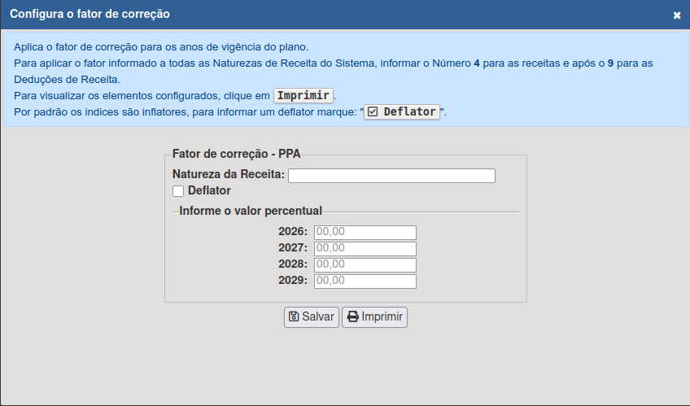Click the Deflator checkbox label text
The width and height of the screenshot is (690, 406).
point(209,190)
